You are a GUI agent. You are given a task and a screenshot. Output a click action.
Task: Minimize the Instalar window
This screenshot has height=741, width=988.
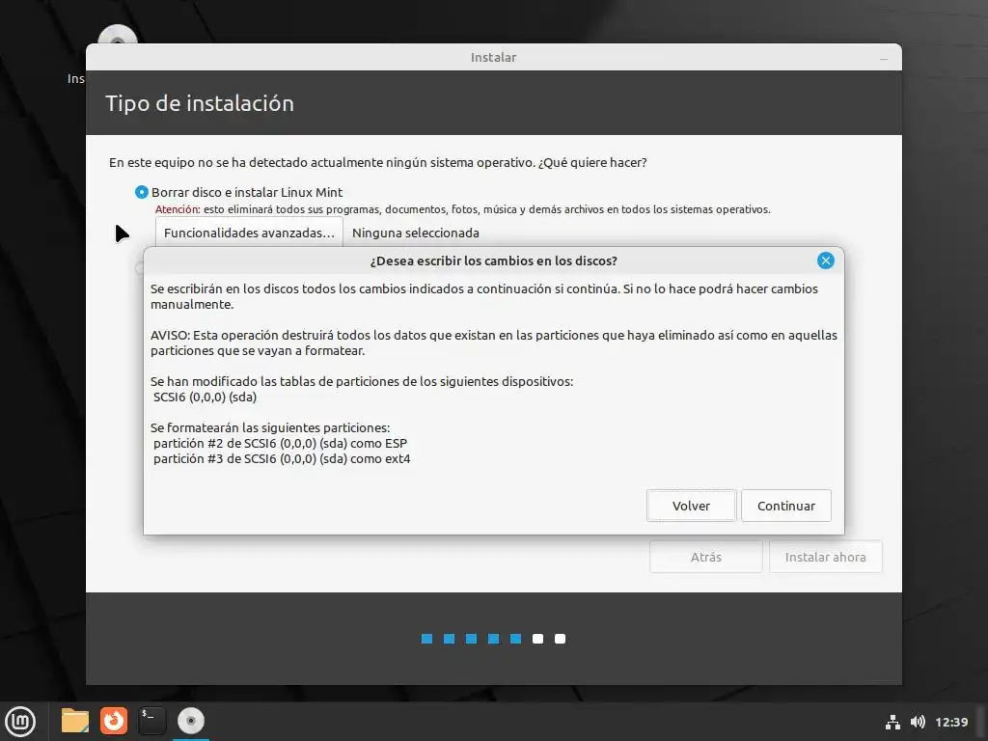click(x=884, y=58)
